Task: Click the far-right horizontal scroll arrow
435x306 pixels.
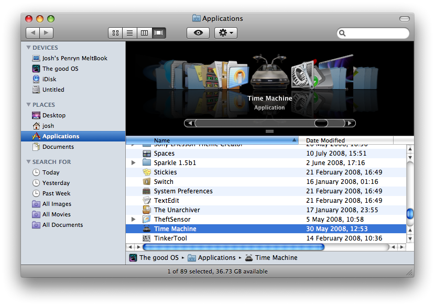Action: pyautogui.click(x=401, y=247)
